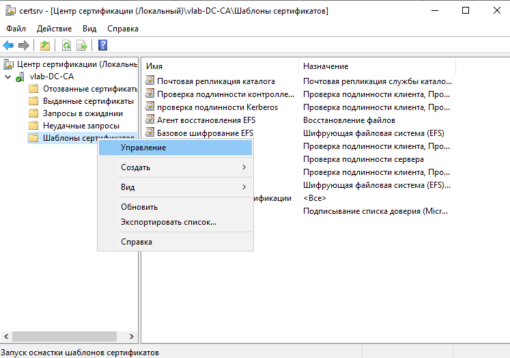Select the vlab-DC-CA tree item
510x358 pixels.
pos(52,77)
